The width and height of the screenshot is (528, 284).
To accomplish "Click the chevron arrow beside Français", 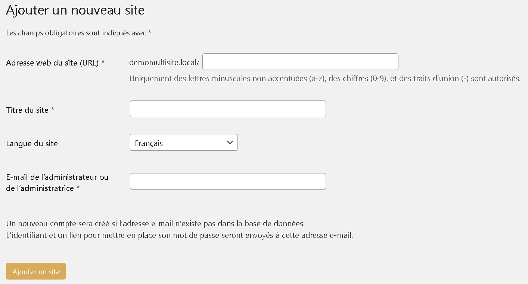I will pyautogui.click(x=230, y=143).
